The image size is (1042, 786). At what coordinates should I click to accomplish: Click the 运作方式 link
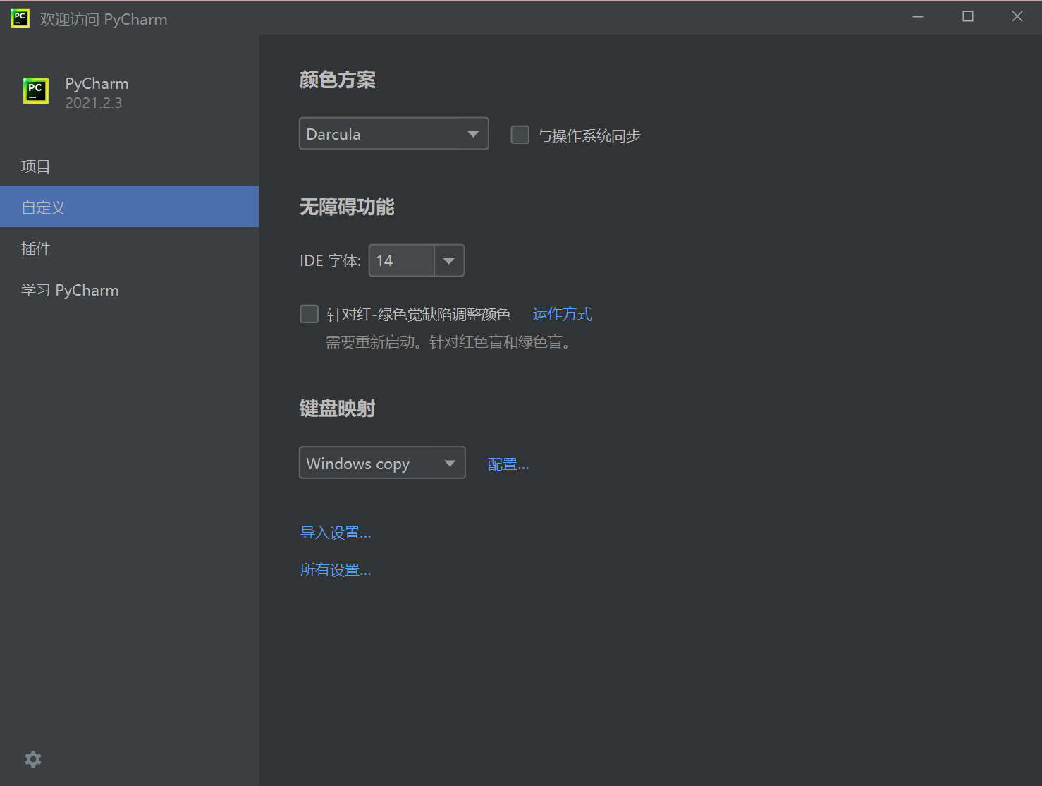tap(562, 314)
